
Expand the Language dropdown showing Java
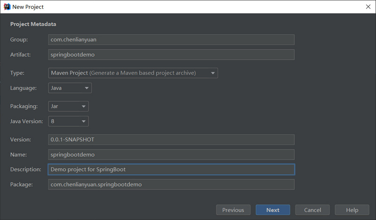pos(70,88)
